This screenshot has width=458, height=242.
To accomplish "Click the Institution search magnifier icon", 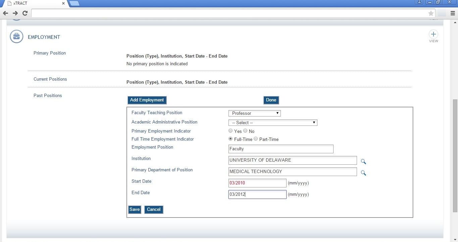I will tap(363, 161).
